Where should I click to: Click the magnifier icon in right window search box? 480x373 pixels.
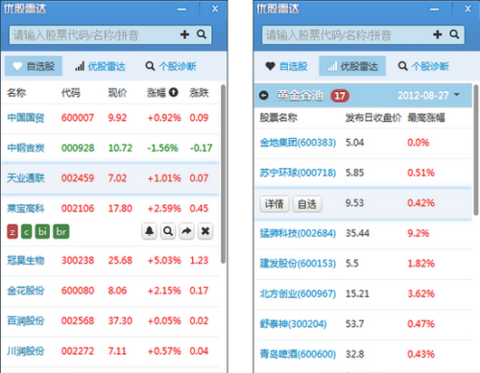click(x=454, y=35)
